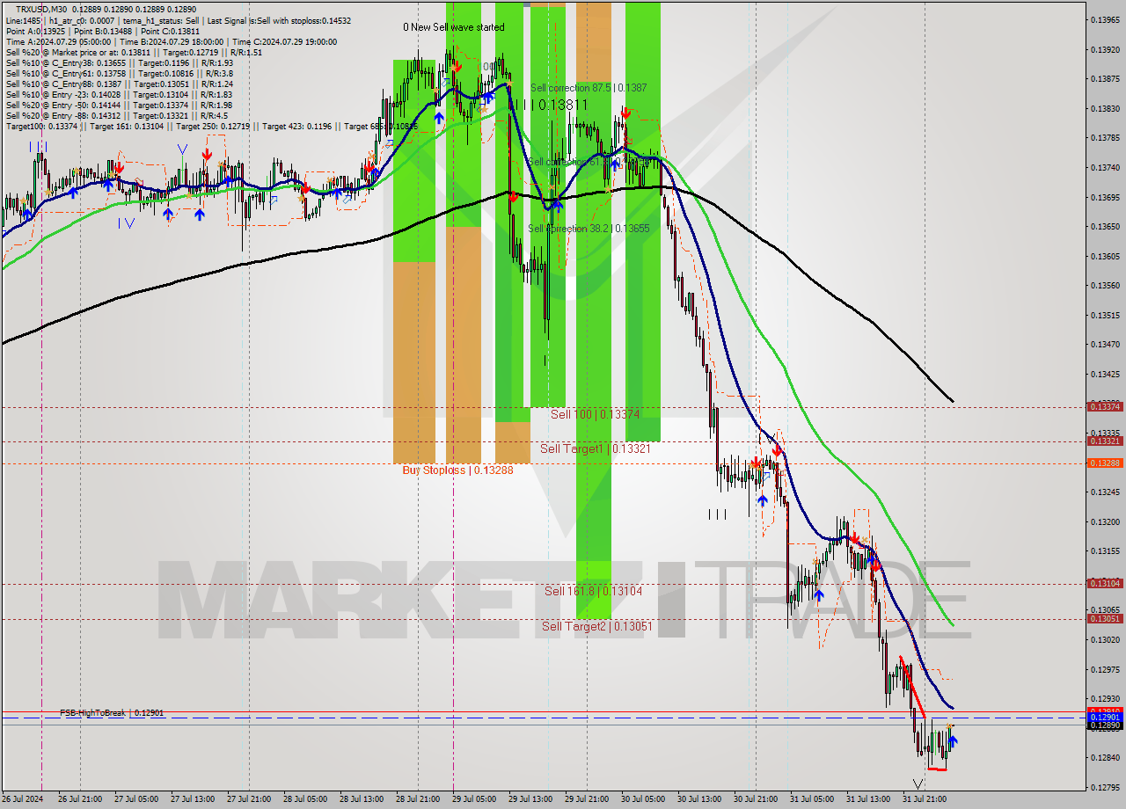The width and height of the screenshot is (1126, 809).
Task: Click the '29 Jul 21:00' time axis label
Action: tap(587, 799)
